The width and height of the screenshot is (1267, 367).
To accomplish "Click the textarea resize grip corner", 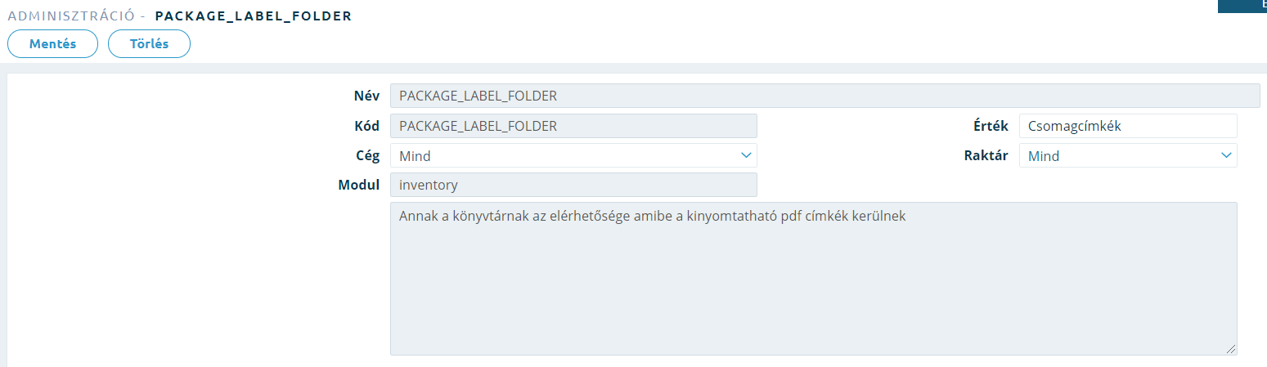I will (x=1231, y=349).
